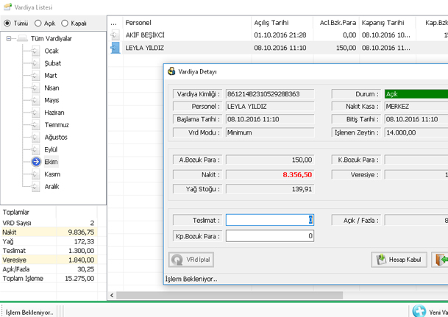Click the Vardiya Kimliği value field
This screenshot has width=448, height=317.
[270, 94]
